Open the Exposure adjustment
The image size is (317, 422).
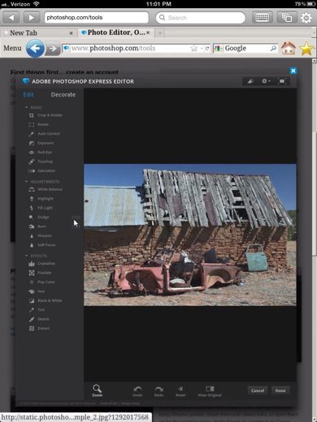point(41,143)
